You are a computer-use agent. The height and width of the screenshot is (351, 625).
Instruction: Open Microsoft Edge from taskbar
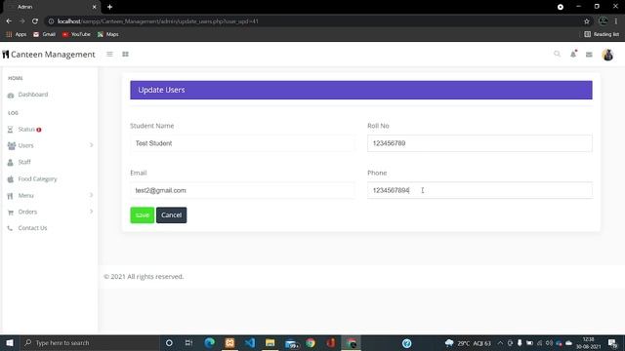(209, 342)
